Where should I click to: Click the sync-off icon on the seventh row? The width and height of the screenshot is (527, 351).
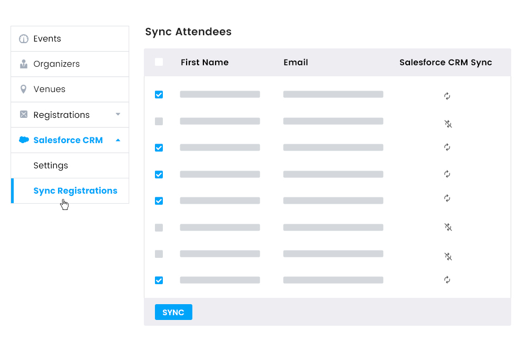(447, 257)
